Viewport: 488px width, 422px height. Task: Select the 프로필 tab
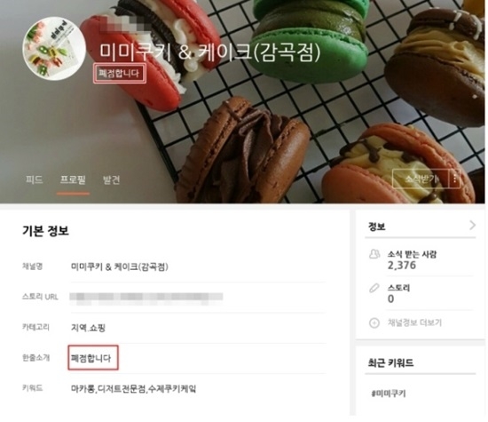point(73,179)
